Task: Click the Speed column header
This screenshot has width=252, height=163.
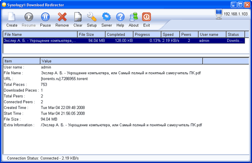Action: coord(170,35)
